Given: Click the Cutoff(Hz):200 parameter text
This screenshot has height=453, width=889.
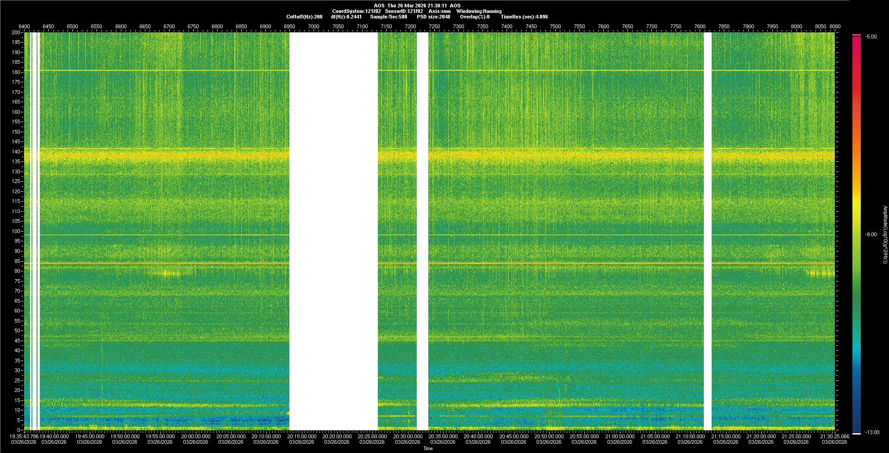Looking at the screenshot, I should pyautogui.click(x=304, y=17).
